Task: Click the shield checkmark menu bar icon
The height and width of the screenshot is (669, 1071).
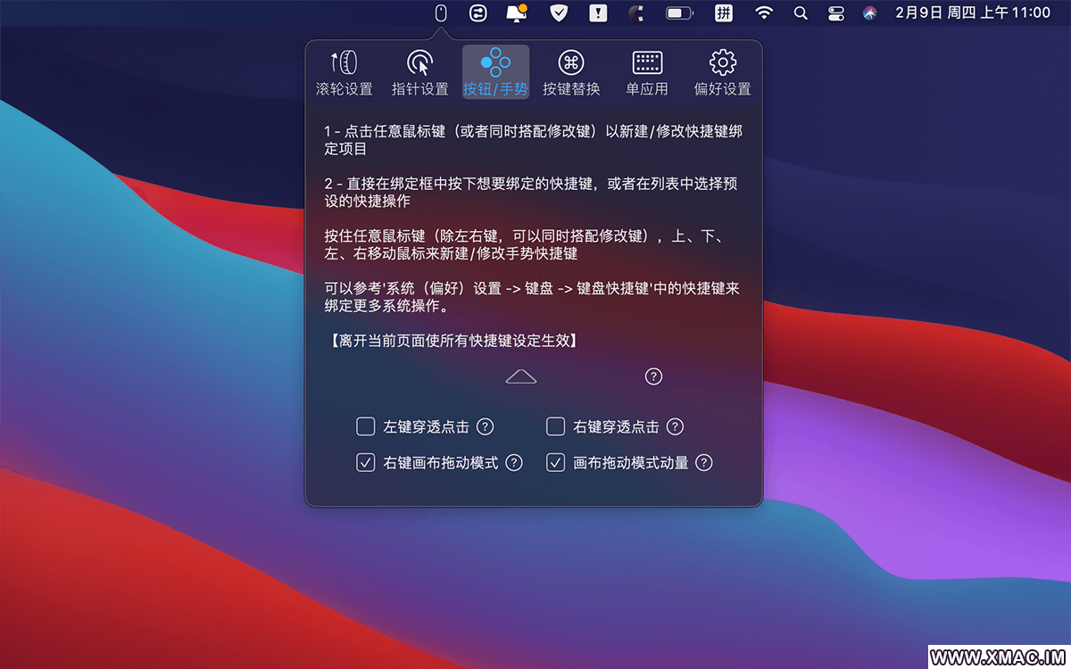Action: pyautogui.click(x=558, y=13)
